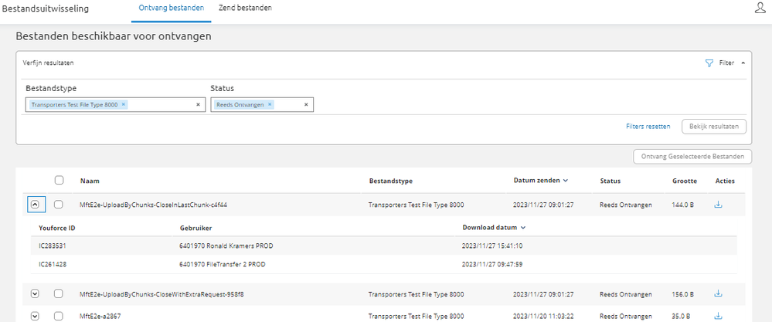Toggle the select-all files checkbox
Viewport: 772px width, 322px height.
click(59, 181)
